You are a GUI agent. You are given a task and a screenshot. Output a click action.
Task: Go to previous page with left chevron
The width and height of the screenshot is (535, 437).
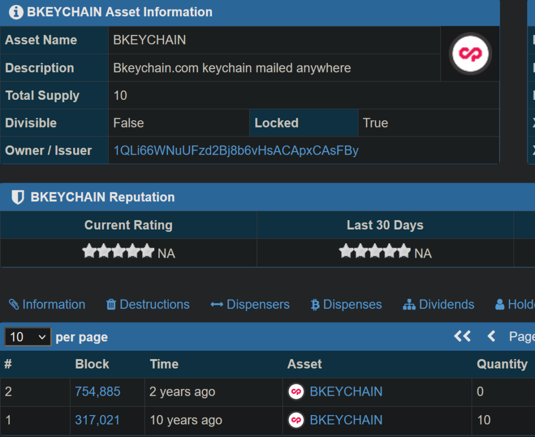coord(491,336)
